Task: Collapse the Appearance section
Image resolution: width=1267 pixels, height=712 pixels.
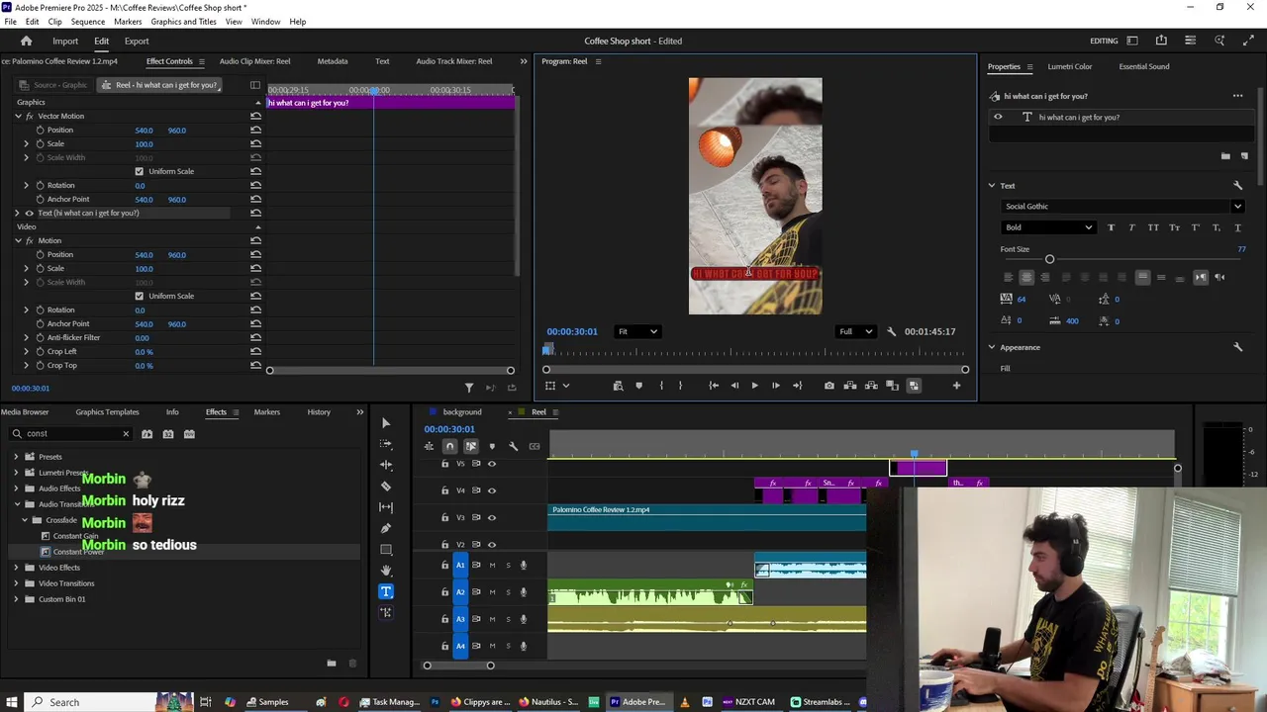Action: pos(992,347)
